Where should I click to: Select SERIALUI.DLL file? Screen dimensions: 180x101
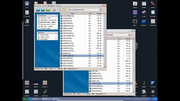click(x=82, y=28)
